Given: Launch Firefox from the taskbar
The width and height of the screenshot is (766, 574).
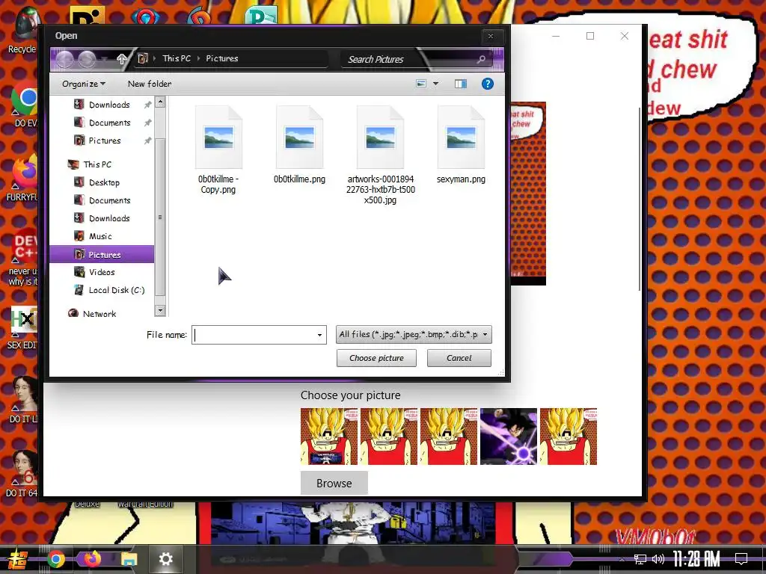Looking at the screenshot, I should [92, 559].
